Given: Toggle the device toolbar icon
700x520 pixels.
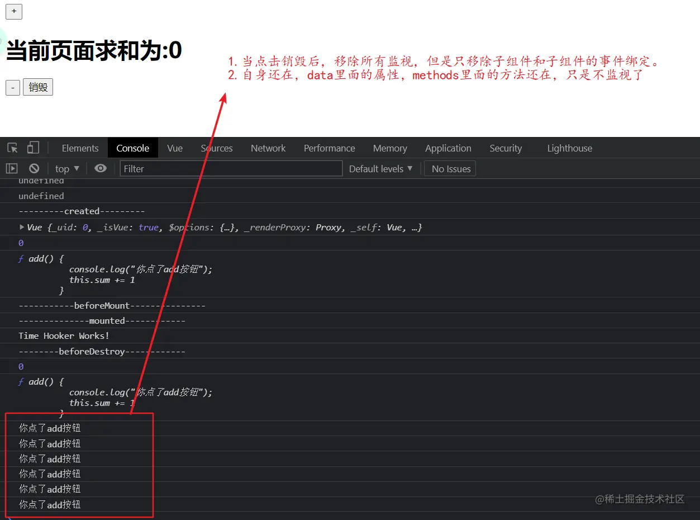Looking at the screenshot, I should pyautogui.click(x=34, y=148).
